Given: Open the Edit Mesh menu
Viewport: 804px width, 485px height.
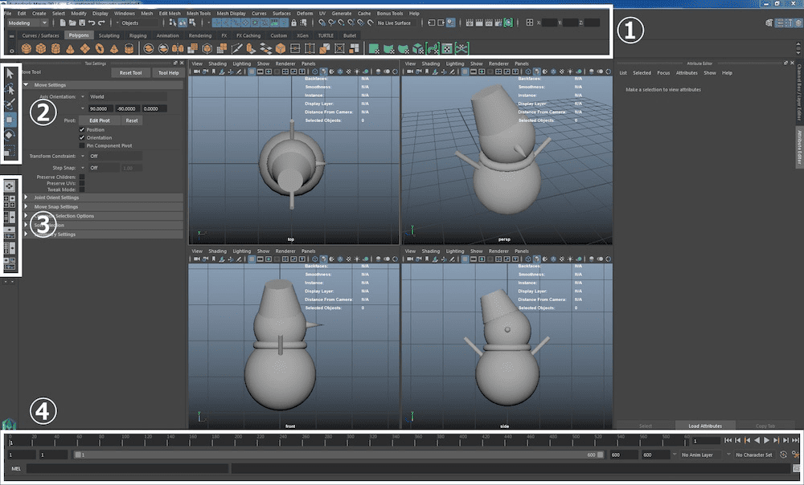Looking at the screenshot, I should pyautogui.click(x=170, y=14).
